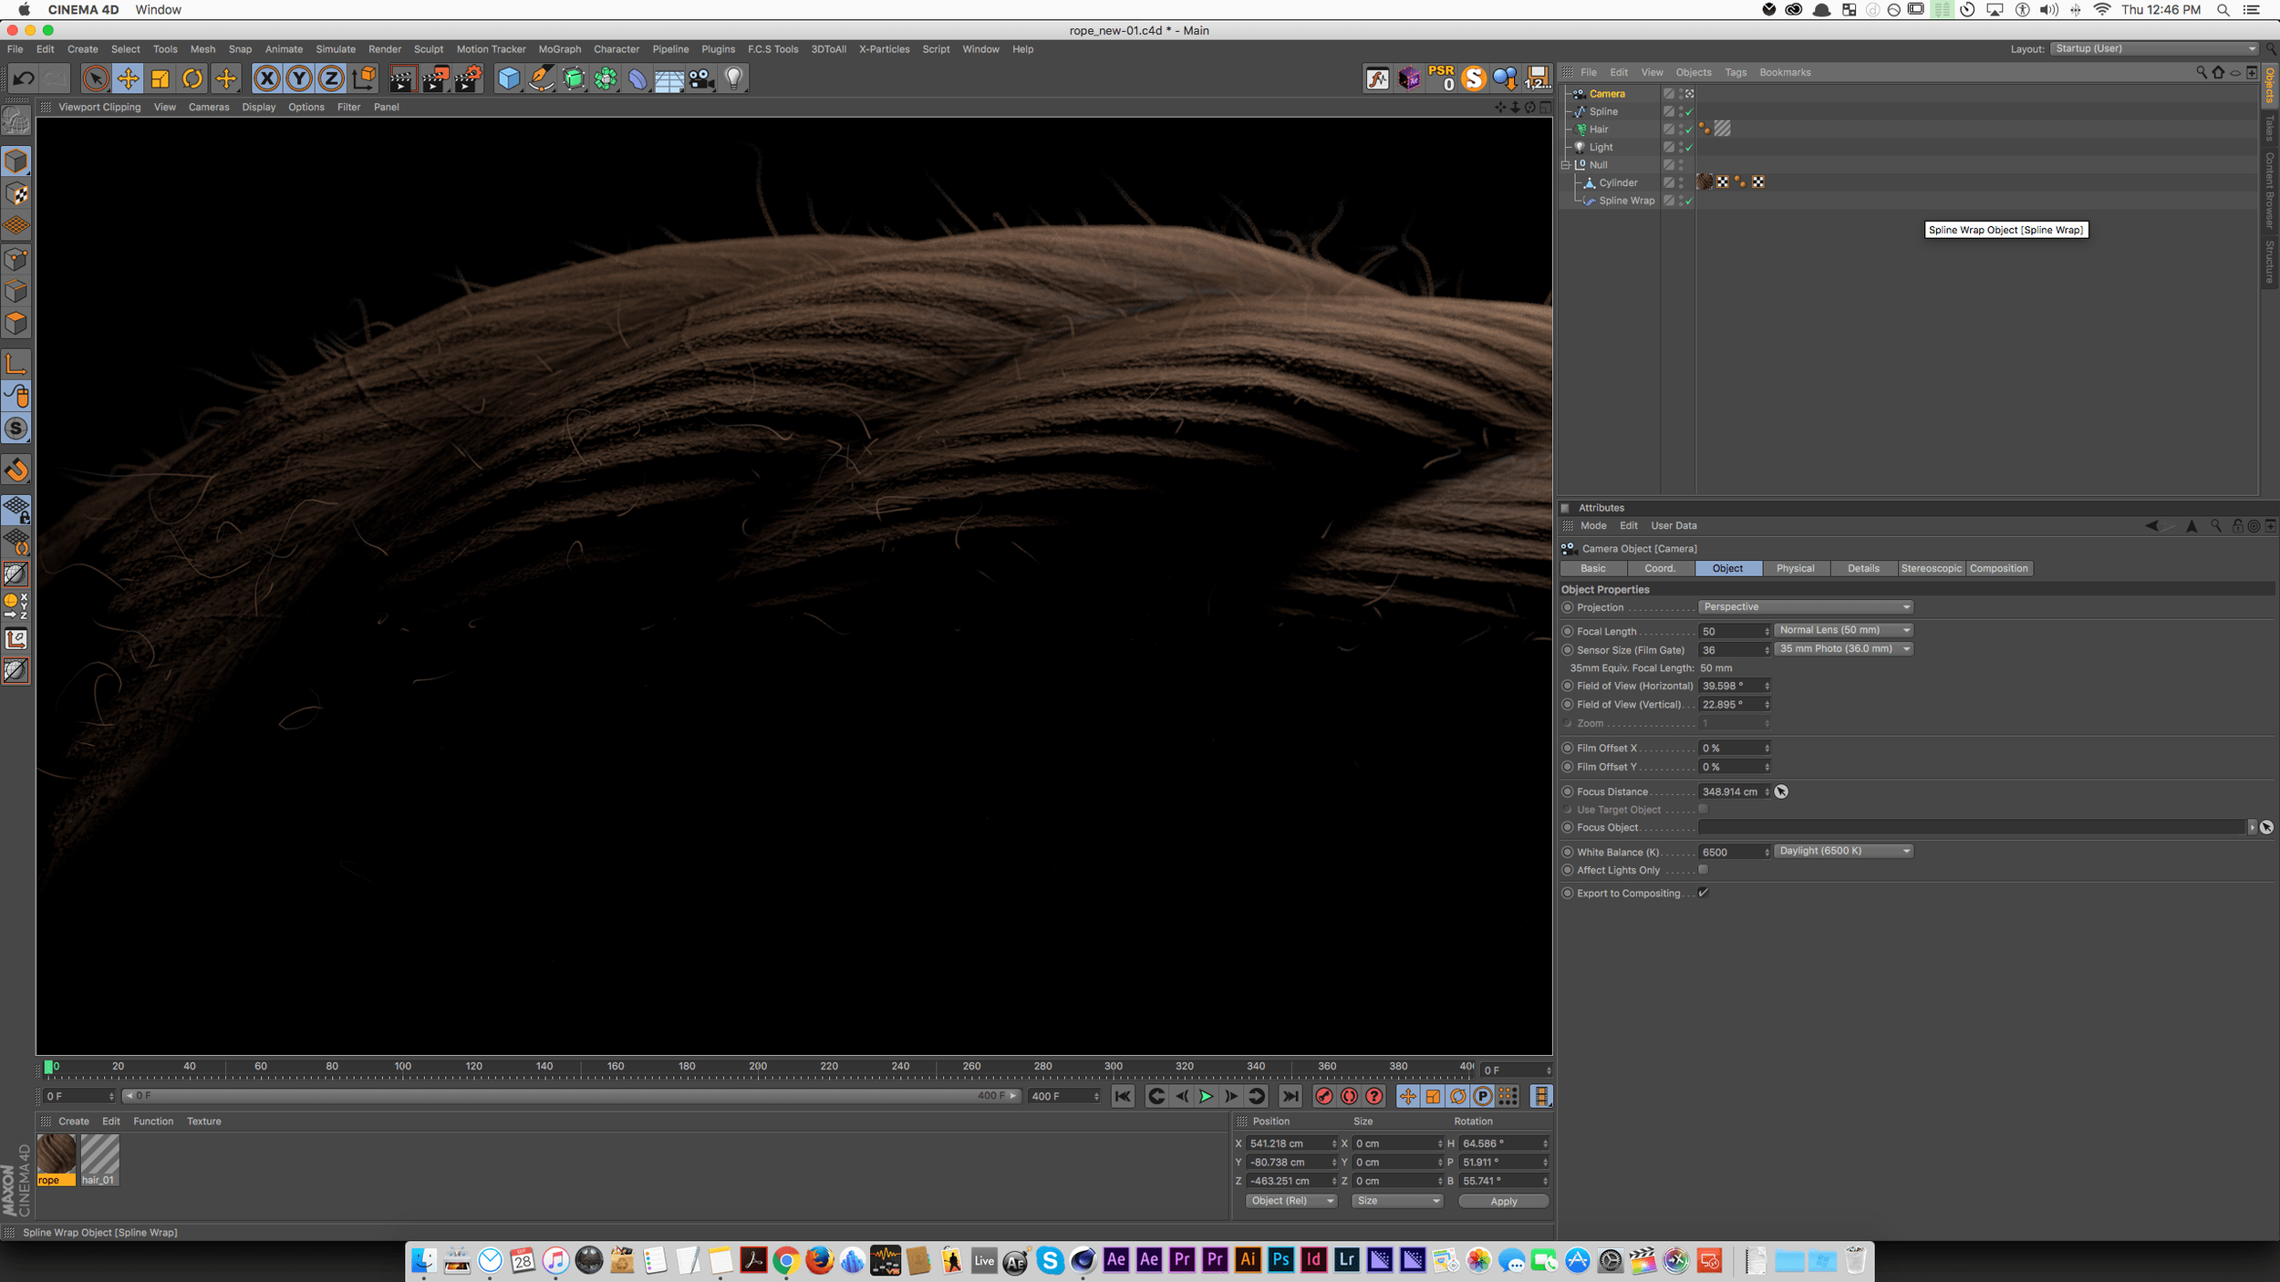
Task: Add a Light object from toolbar
Action: [734, 79]
